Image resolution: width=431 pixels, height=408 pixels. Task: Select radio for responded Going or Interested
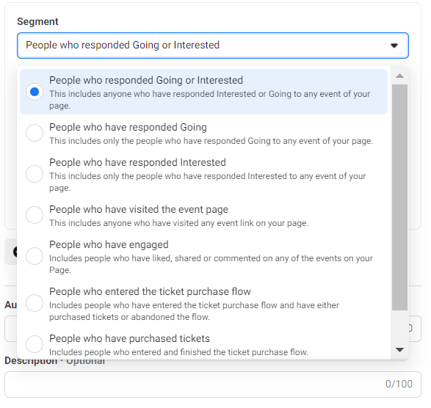[35, 92]
